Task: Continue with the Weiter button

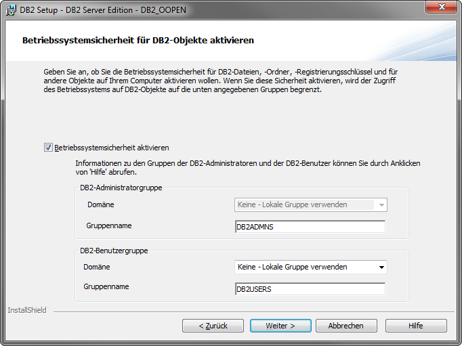Action: coord(280,326)
